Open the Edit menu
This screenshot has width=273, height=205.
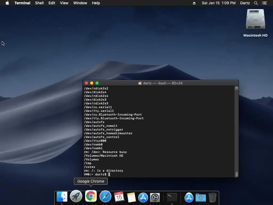[52, 3]
